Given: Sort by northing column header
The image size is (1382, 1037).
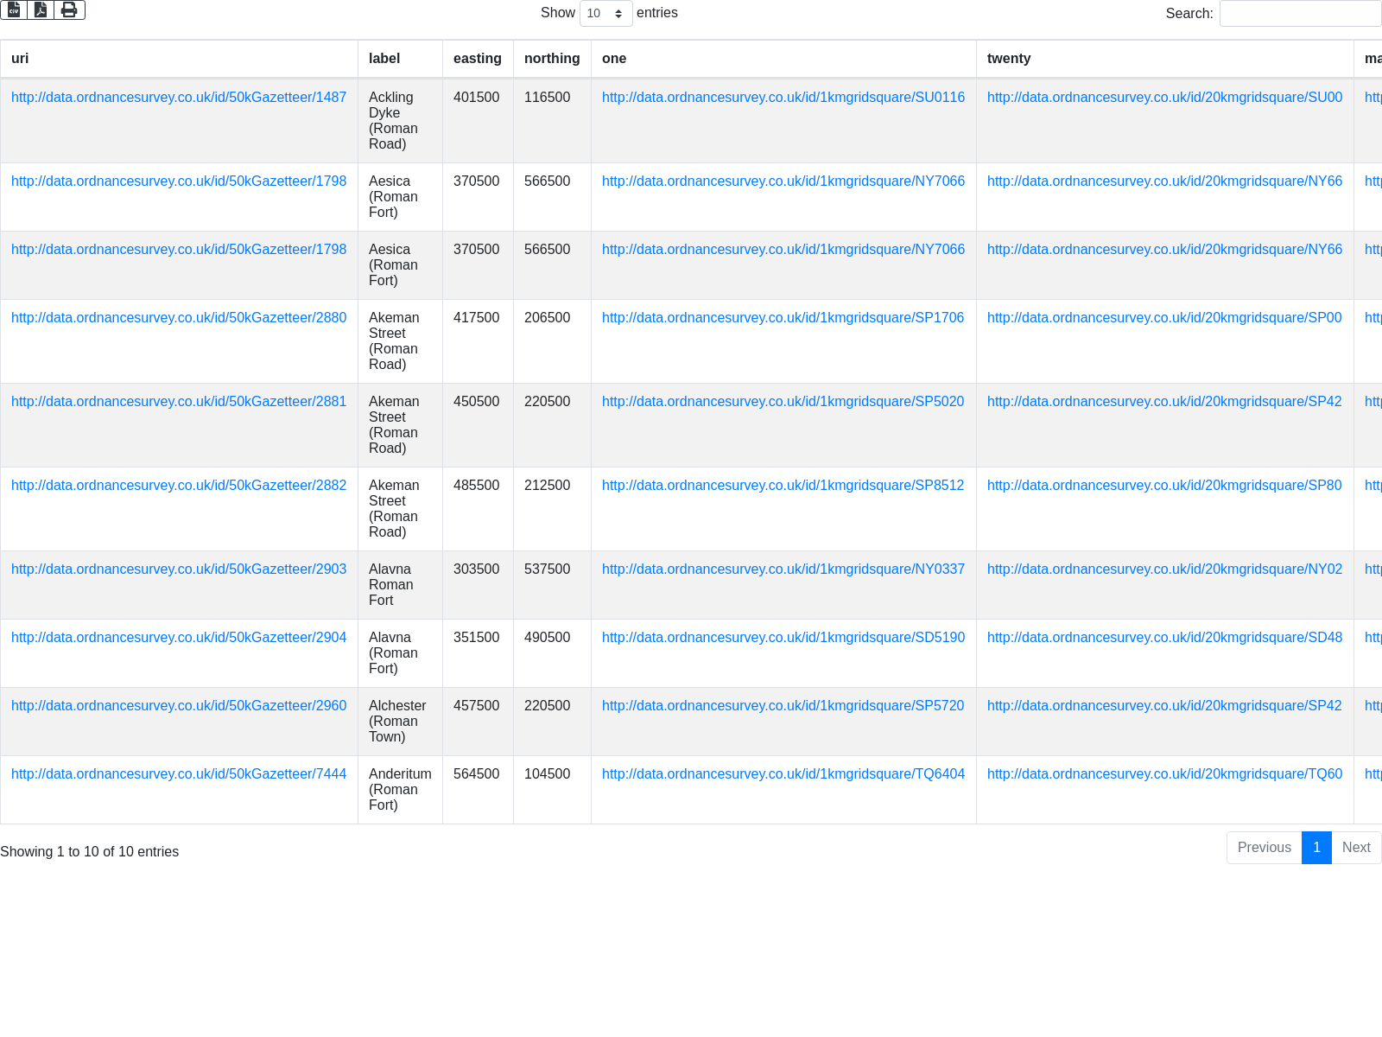Looking at the screenshot, I should [551, 59].
